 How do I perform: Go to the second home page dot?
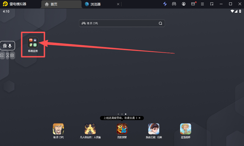(x=122, y=114)
